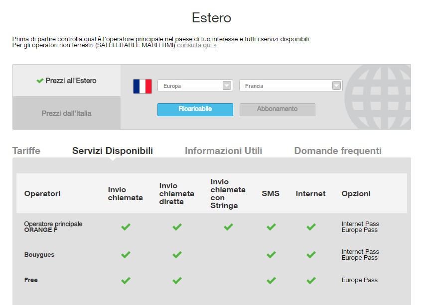Click the Europa dropdown arrow button
The width and height of the screenshot is (422, 305).
coord(227,85)
